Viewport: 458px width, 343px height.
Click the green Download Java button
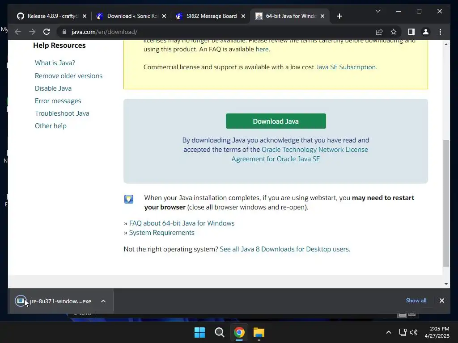pyautogui.click(x=276, y=121)
